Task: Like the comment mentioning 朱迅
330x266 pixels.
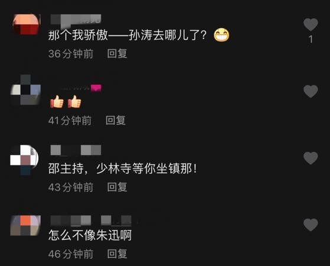Action: click(x=311, y=225)
